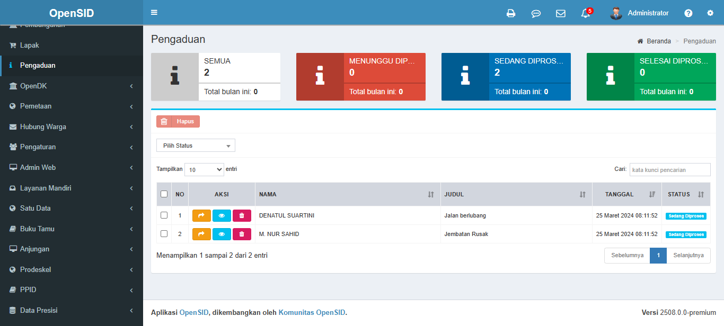Open the settings gear icon in header
Image resolution: width=724 pixels, height=326 pixels.
(710, 13)
